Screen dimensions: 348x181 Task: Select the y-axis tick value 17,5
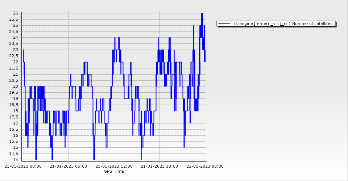point(14,117)
